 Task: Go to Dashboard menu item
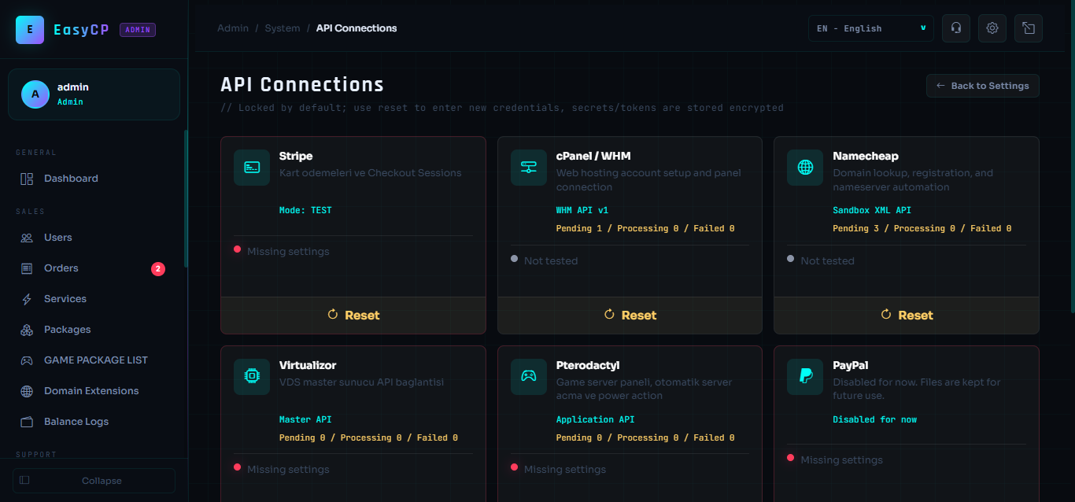[94, 179]
